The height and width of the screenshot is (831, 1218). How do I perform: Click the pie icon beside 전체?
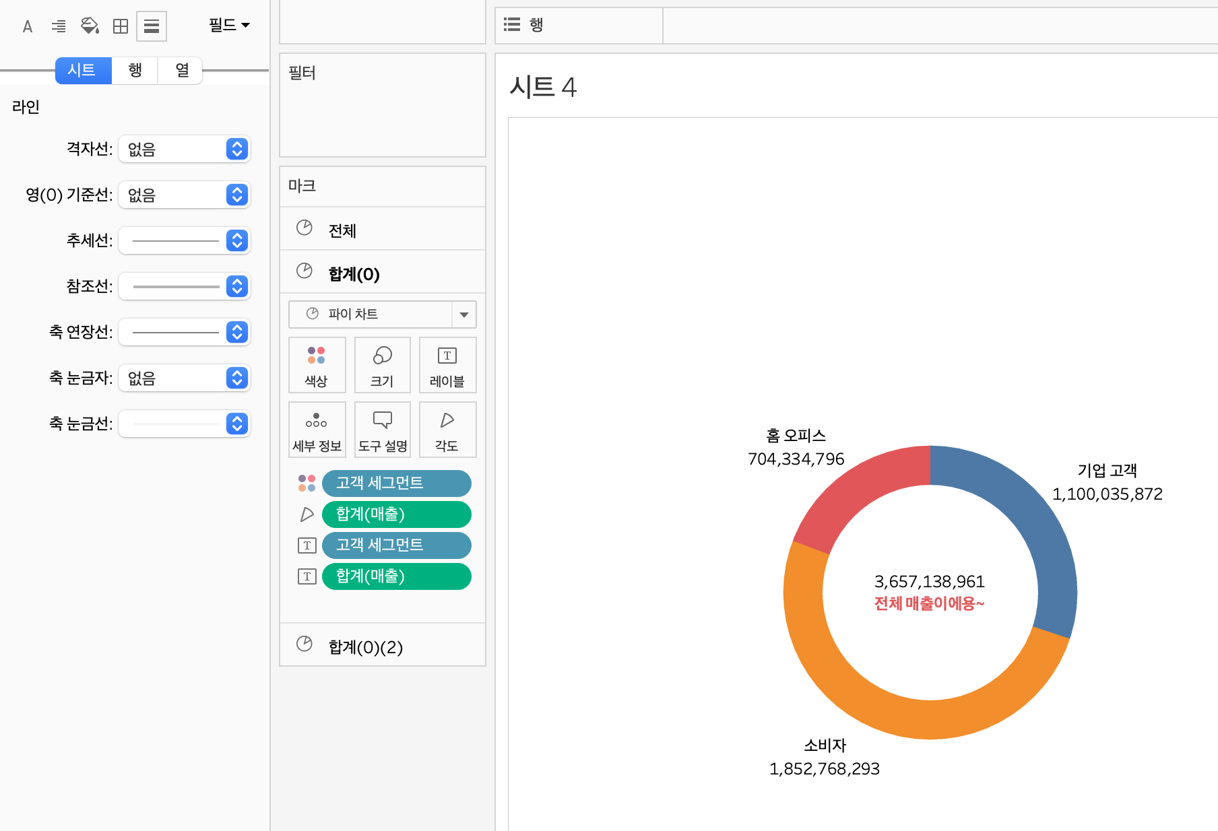[x=304, y=228]
